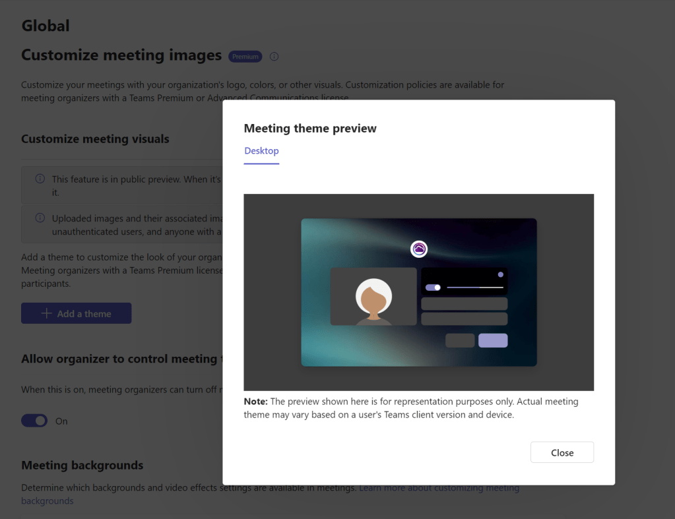This screenshot has width=675, height=519.
Task: Click the info icon on the public preview notice
Action: coord(40,179)
